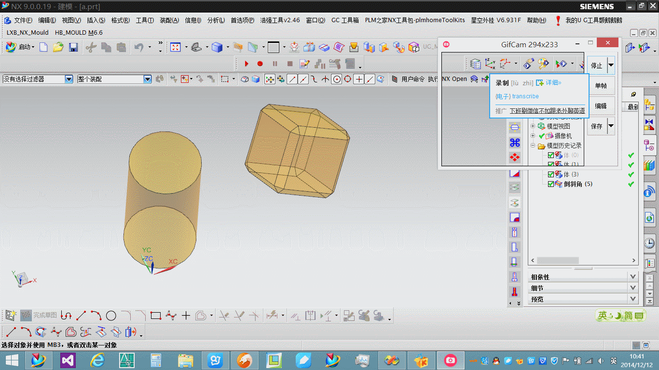Collapse the 模型历史记录 tree node
The width and height of the screenshot is (659, 370).
(x=533, y=145)
